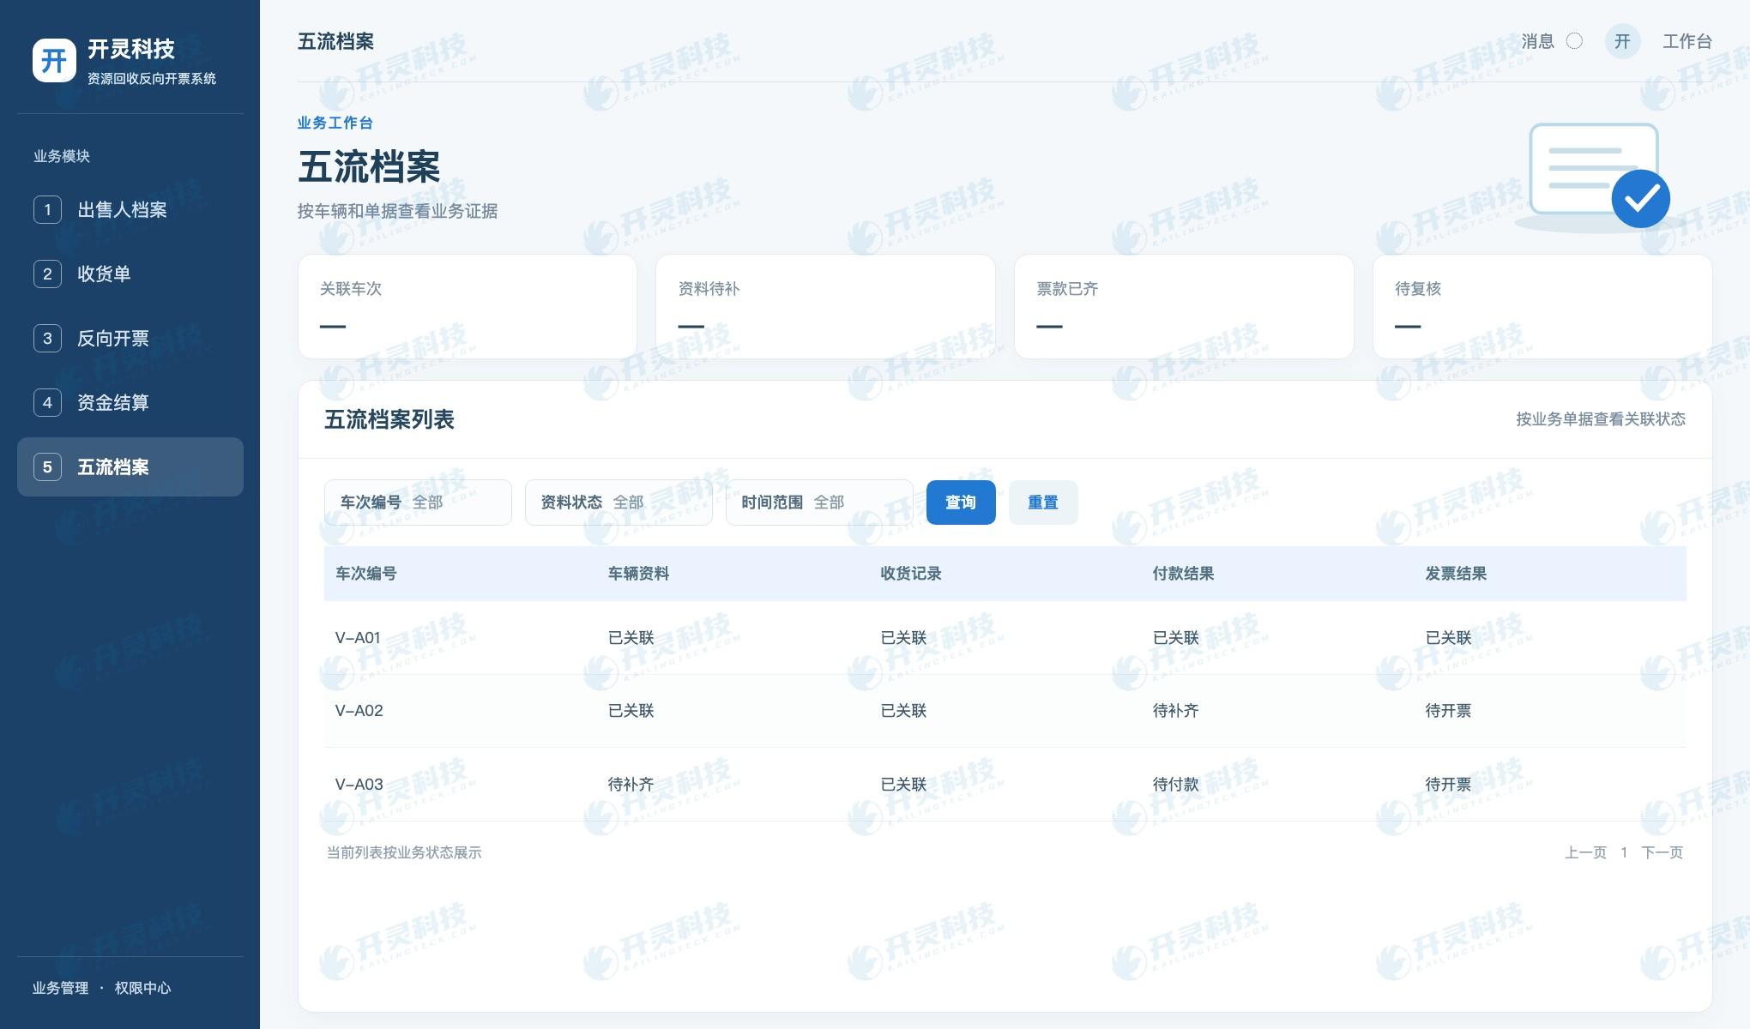Click the 业务工作台 breadcrumb label

(335, 123)
